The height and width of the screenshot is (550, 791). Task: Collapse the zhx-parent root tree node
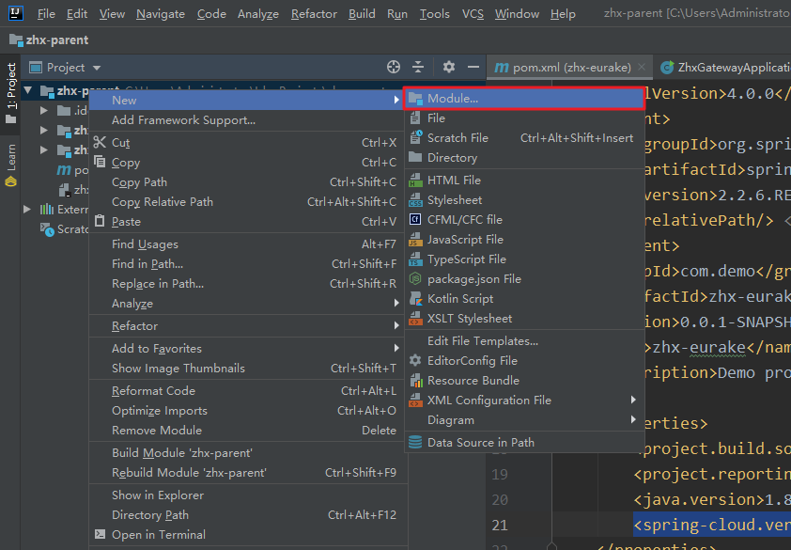pyautogui.click(x=28, y=91)
